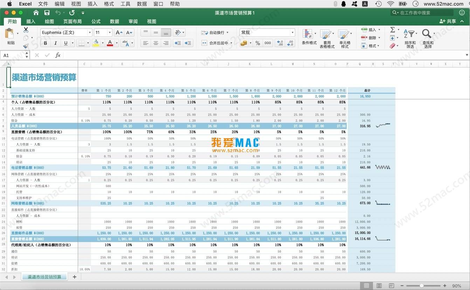Switch to the 页面布局 ribbon tab

point(72,21)
